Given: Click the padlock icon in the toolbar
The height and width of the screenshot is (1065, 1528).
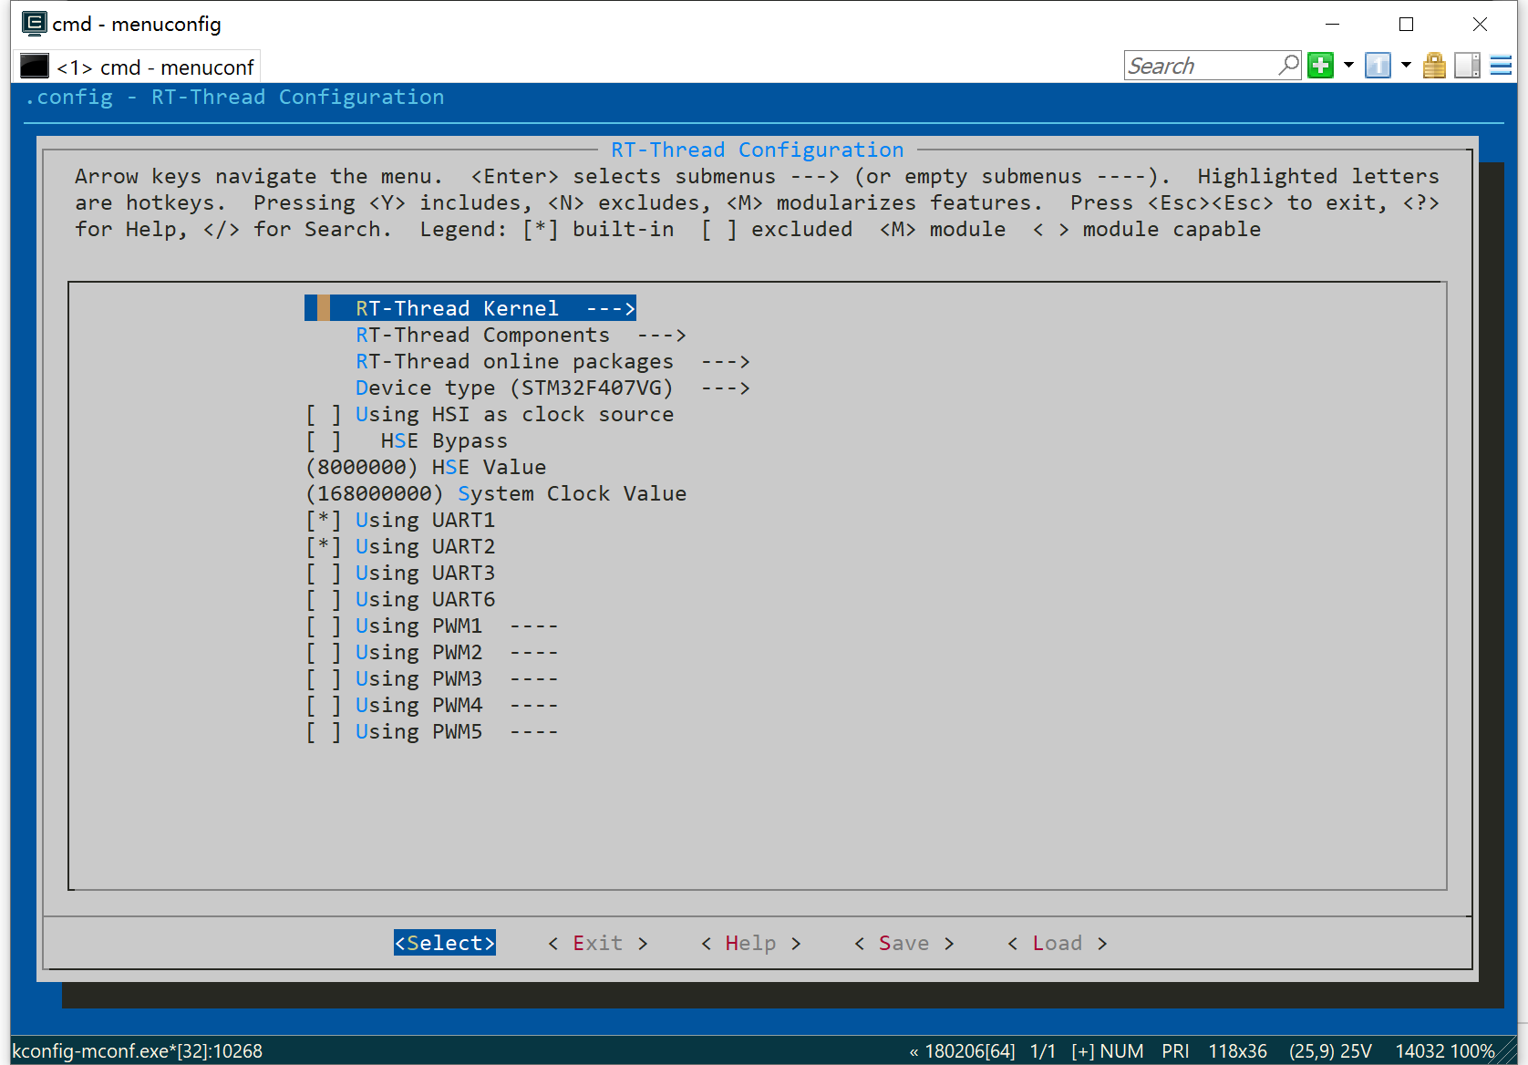Looking at the screenshot, I should 1434,66.
